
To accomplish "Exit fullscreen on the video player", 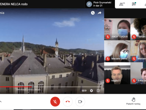I will [98, 90].
